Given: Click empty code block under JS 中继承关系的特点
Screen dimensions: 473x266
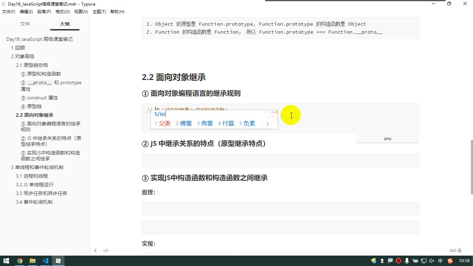Looking at the screenshot, I should click(280, 160).
